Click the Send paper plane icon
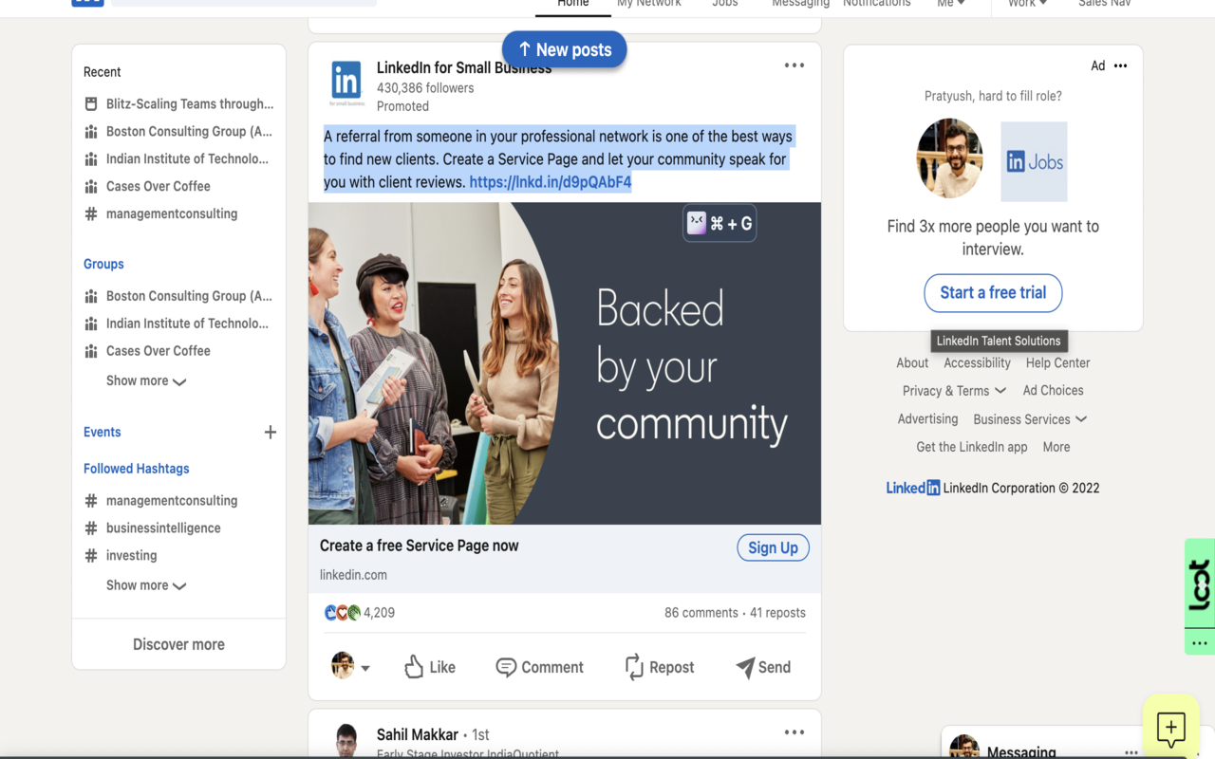The height and width of the screenshot is (759, 1215). (x=745, y=667)
